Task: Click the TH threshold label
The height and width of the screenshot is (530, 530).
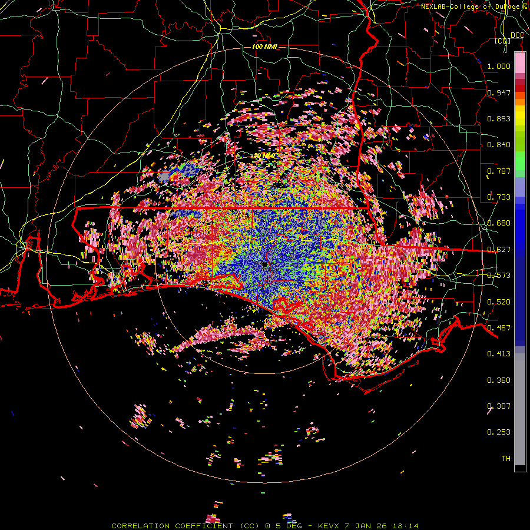Action: (506, 458)
